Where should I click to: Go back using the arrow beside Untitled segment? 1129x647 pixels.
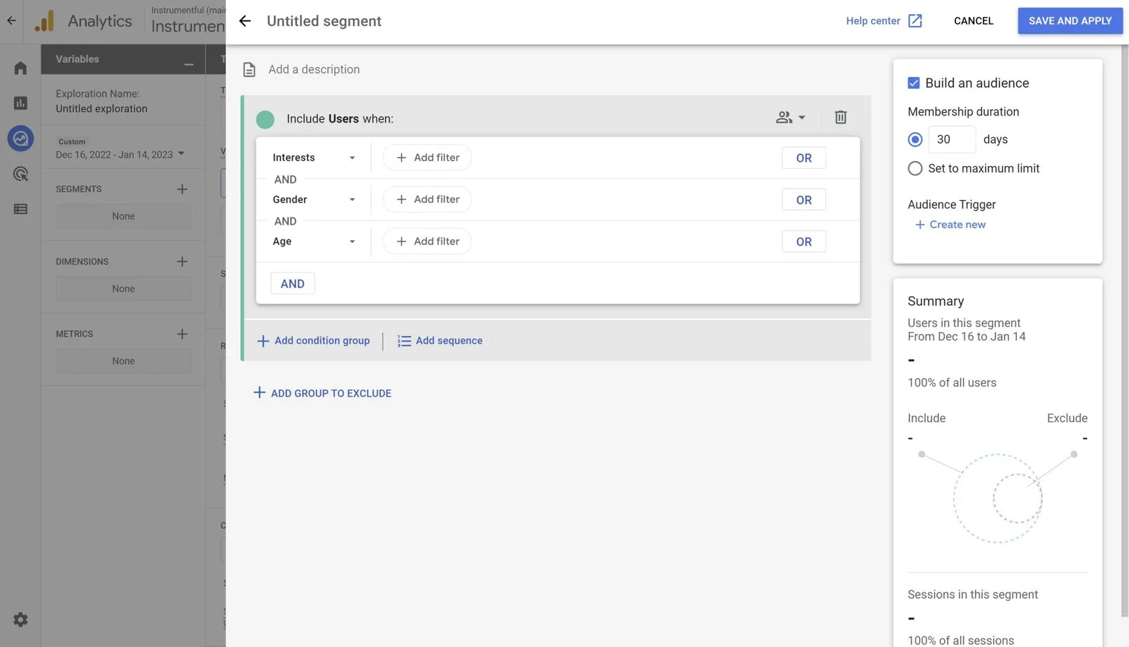244,21
